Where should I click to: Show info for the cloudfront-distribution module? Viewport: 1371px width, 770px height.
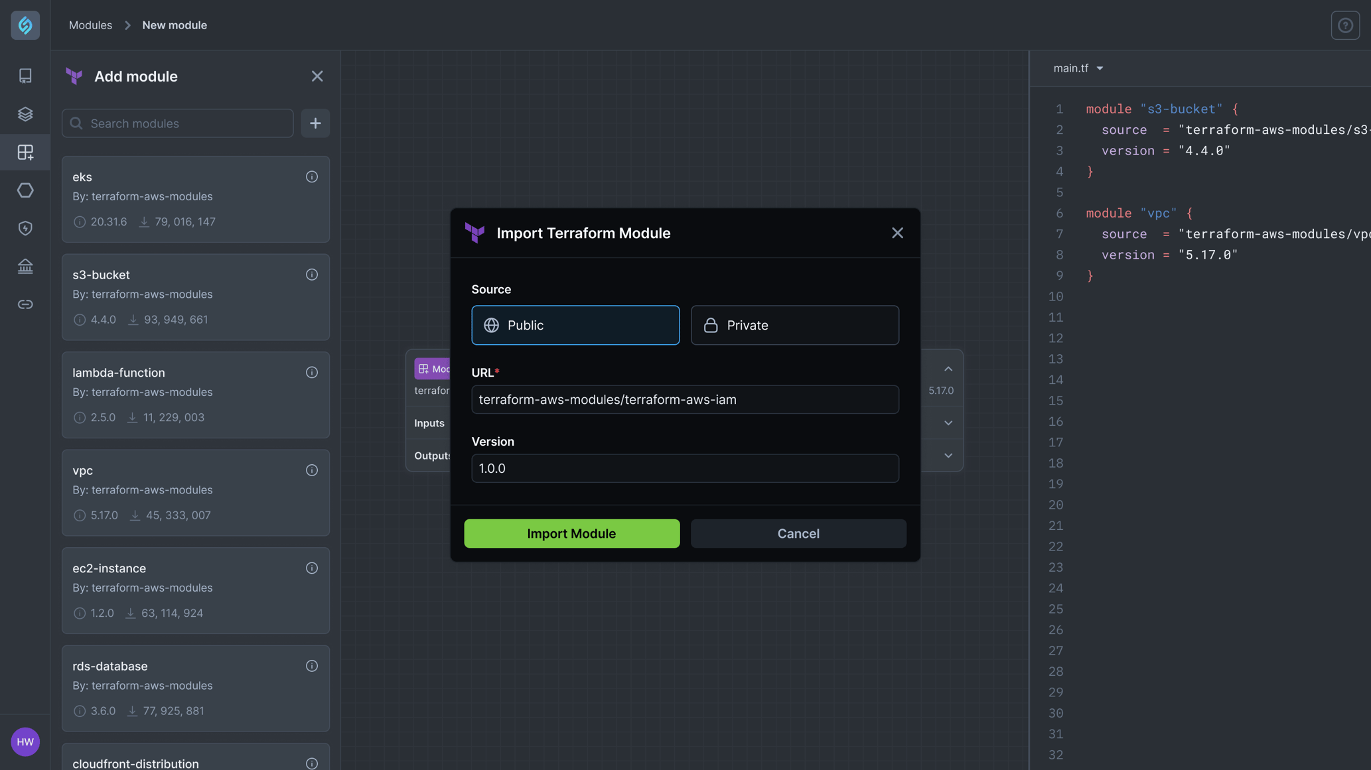312,763
